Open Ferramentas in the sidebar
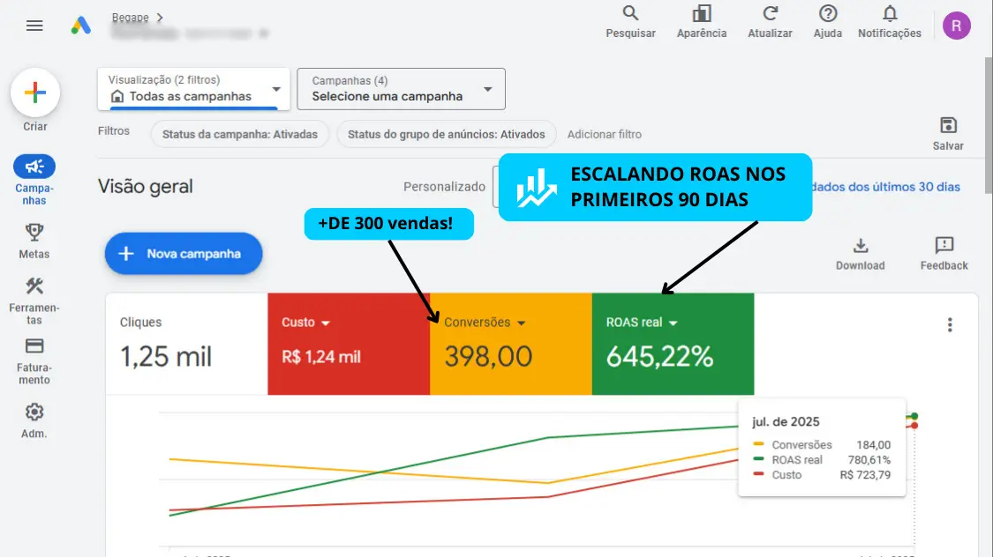Image resolution: width=993 pixels, height=557 pixels. (x=34, y=286)
